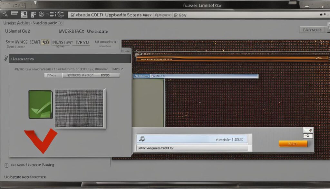Click the large red checkmark icon

click(41, 141)
